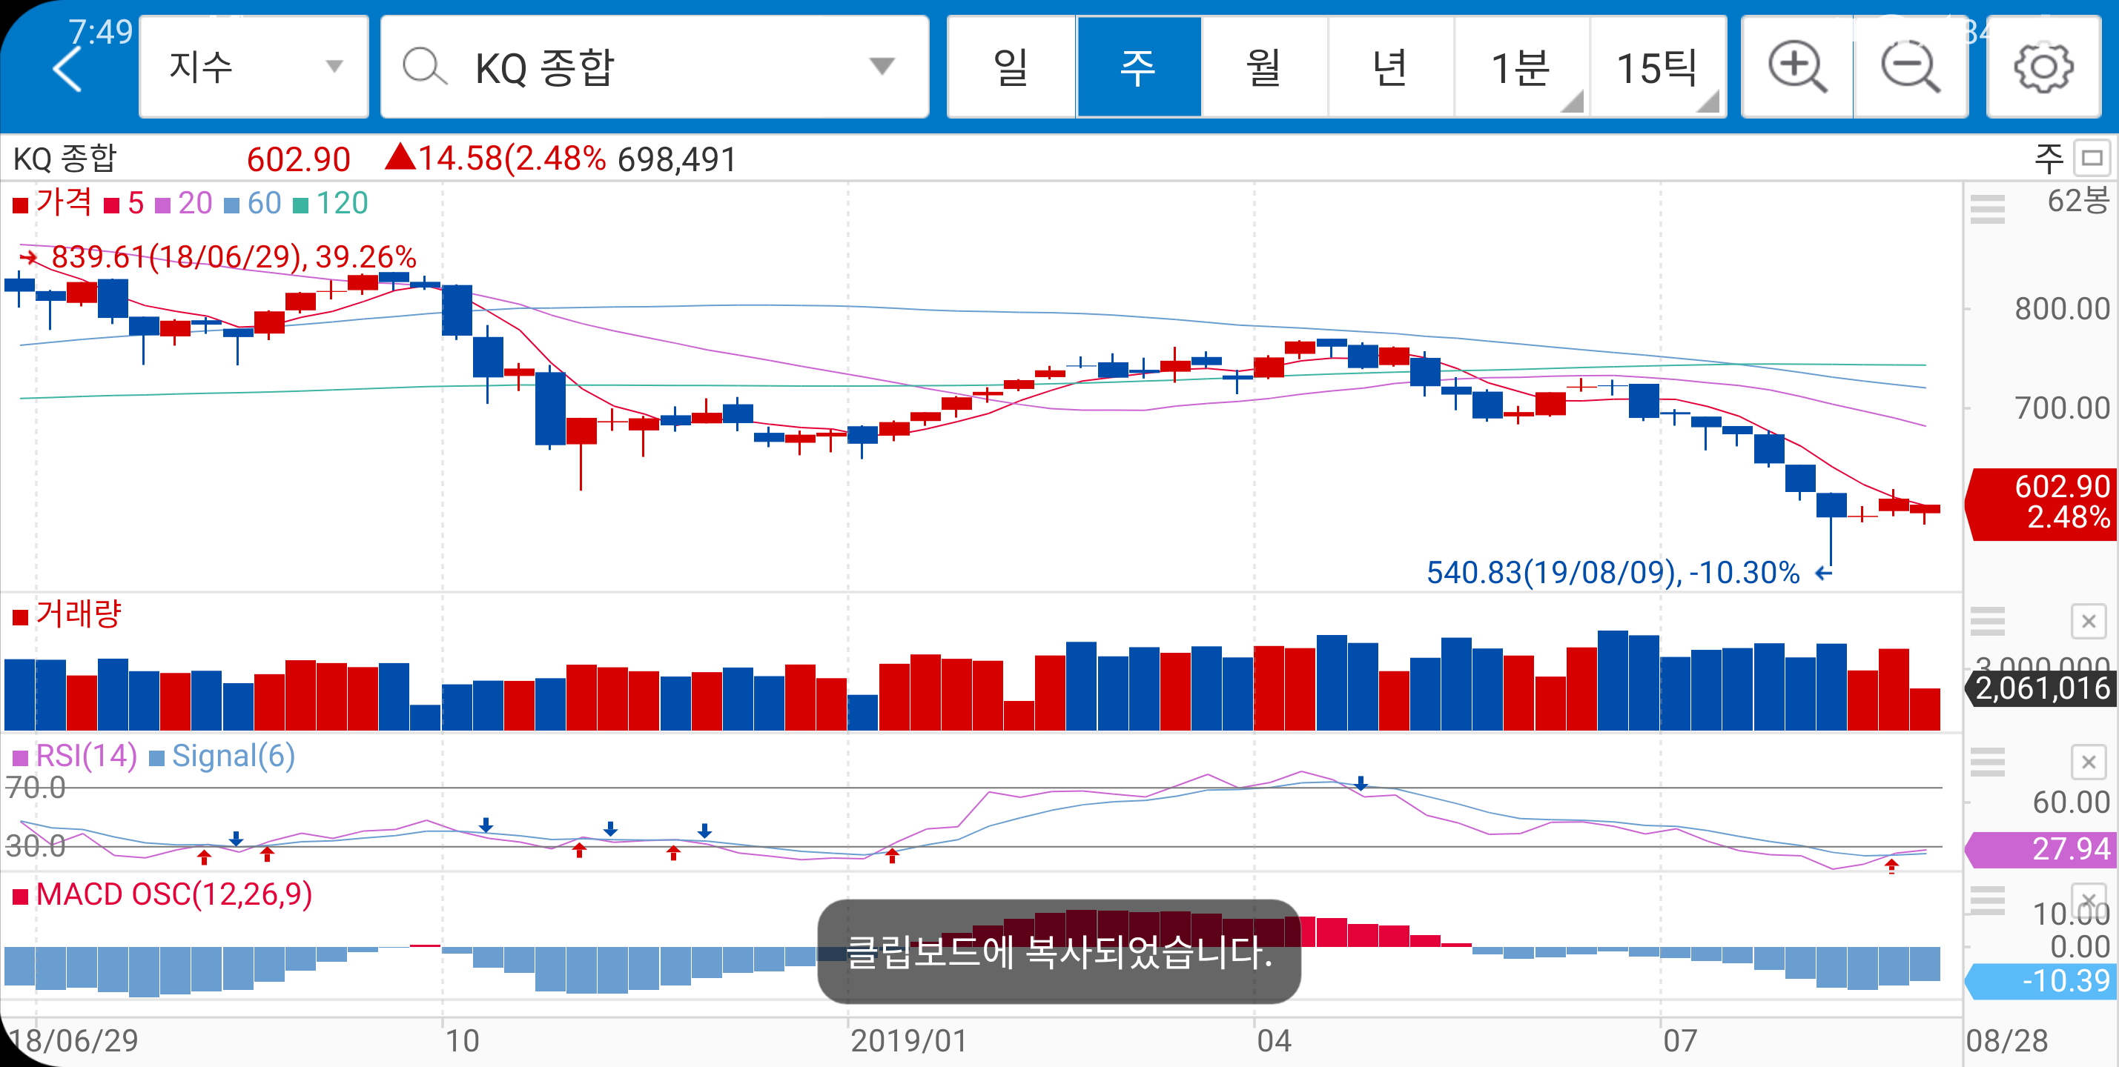Image resolution: width=2119 pixels, height=1067 pixels.
Task: Open price panel hamburger menu icon
Action: (x=1987, y=209)
